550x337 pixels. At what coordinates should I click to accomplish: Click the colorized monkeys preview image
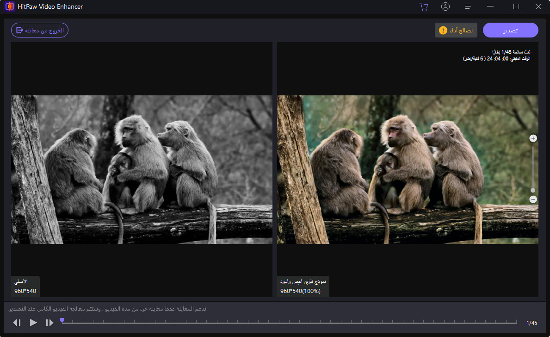click(407, 169)
